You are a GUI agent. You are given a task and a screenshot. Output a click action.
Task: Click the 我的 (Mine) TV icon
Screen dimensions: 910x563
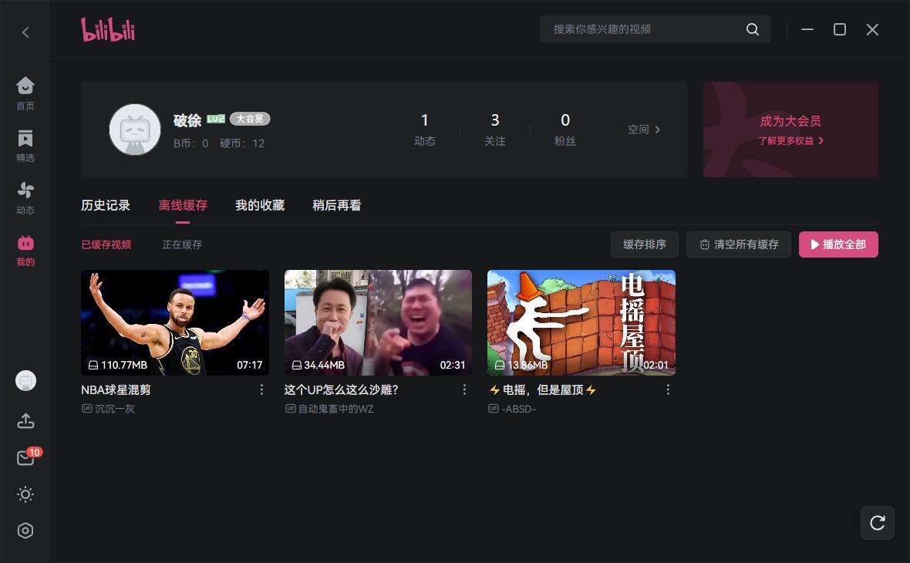click(x=25, y=241)
